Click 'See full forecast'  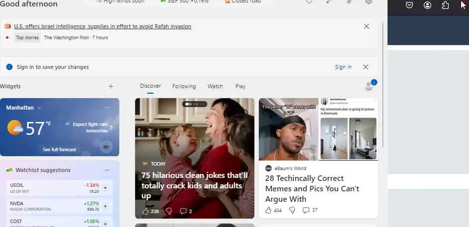(59, 150)
